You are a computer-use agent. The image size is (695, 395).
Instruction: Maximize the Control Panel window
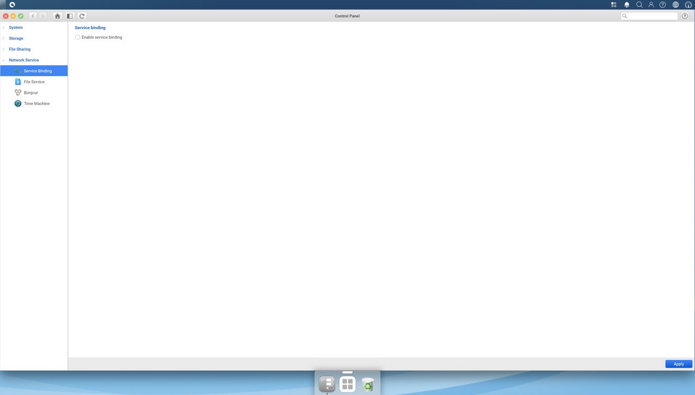(x=21, y=16)
